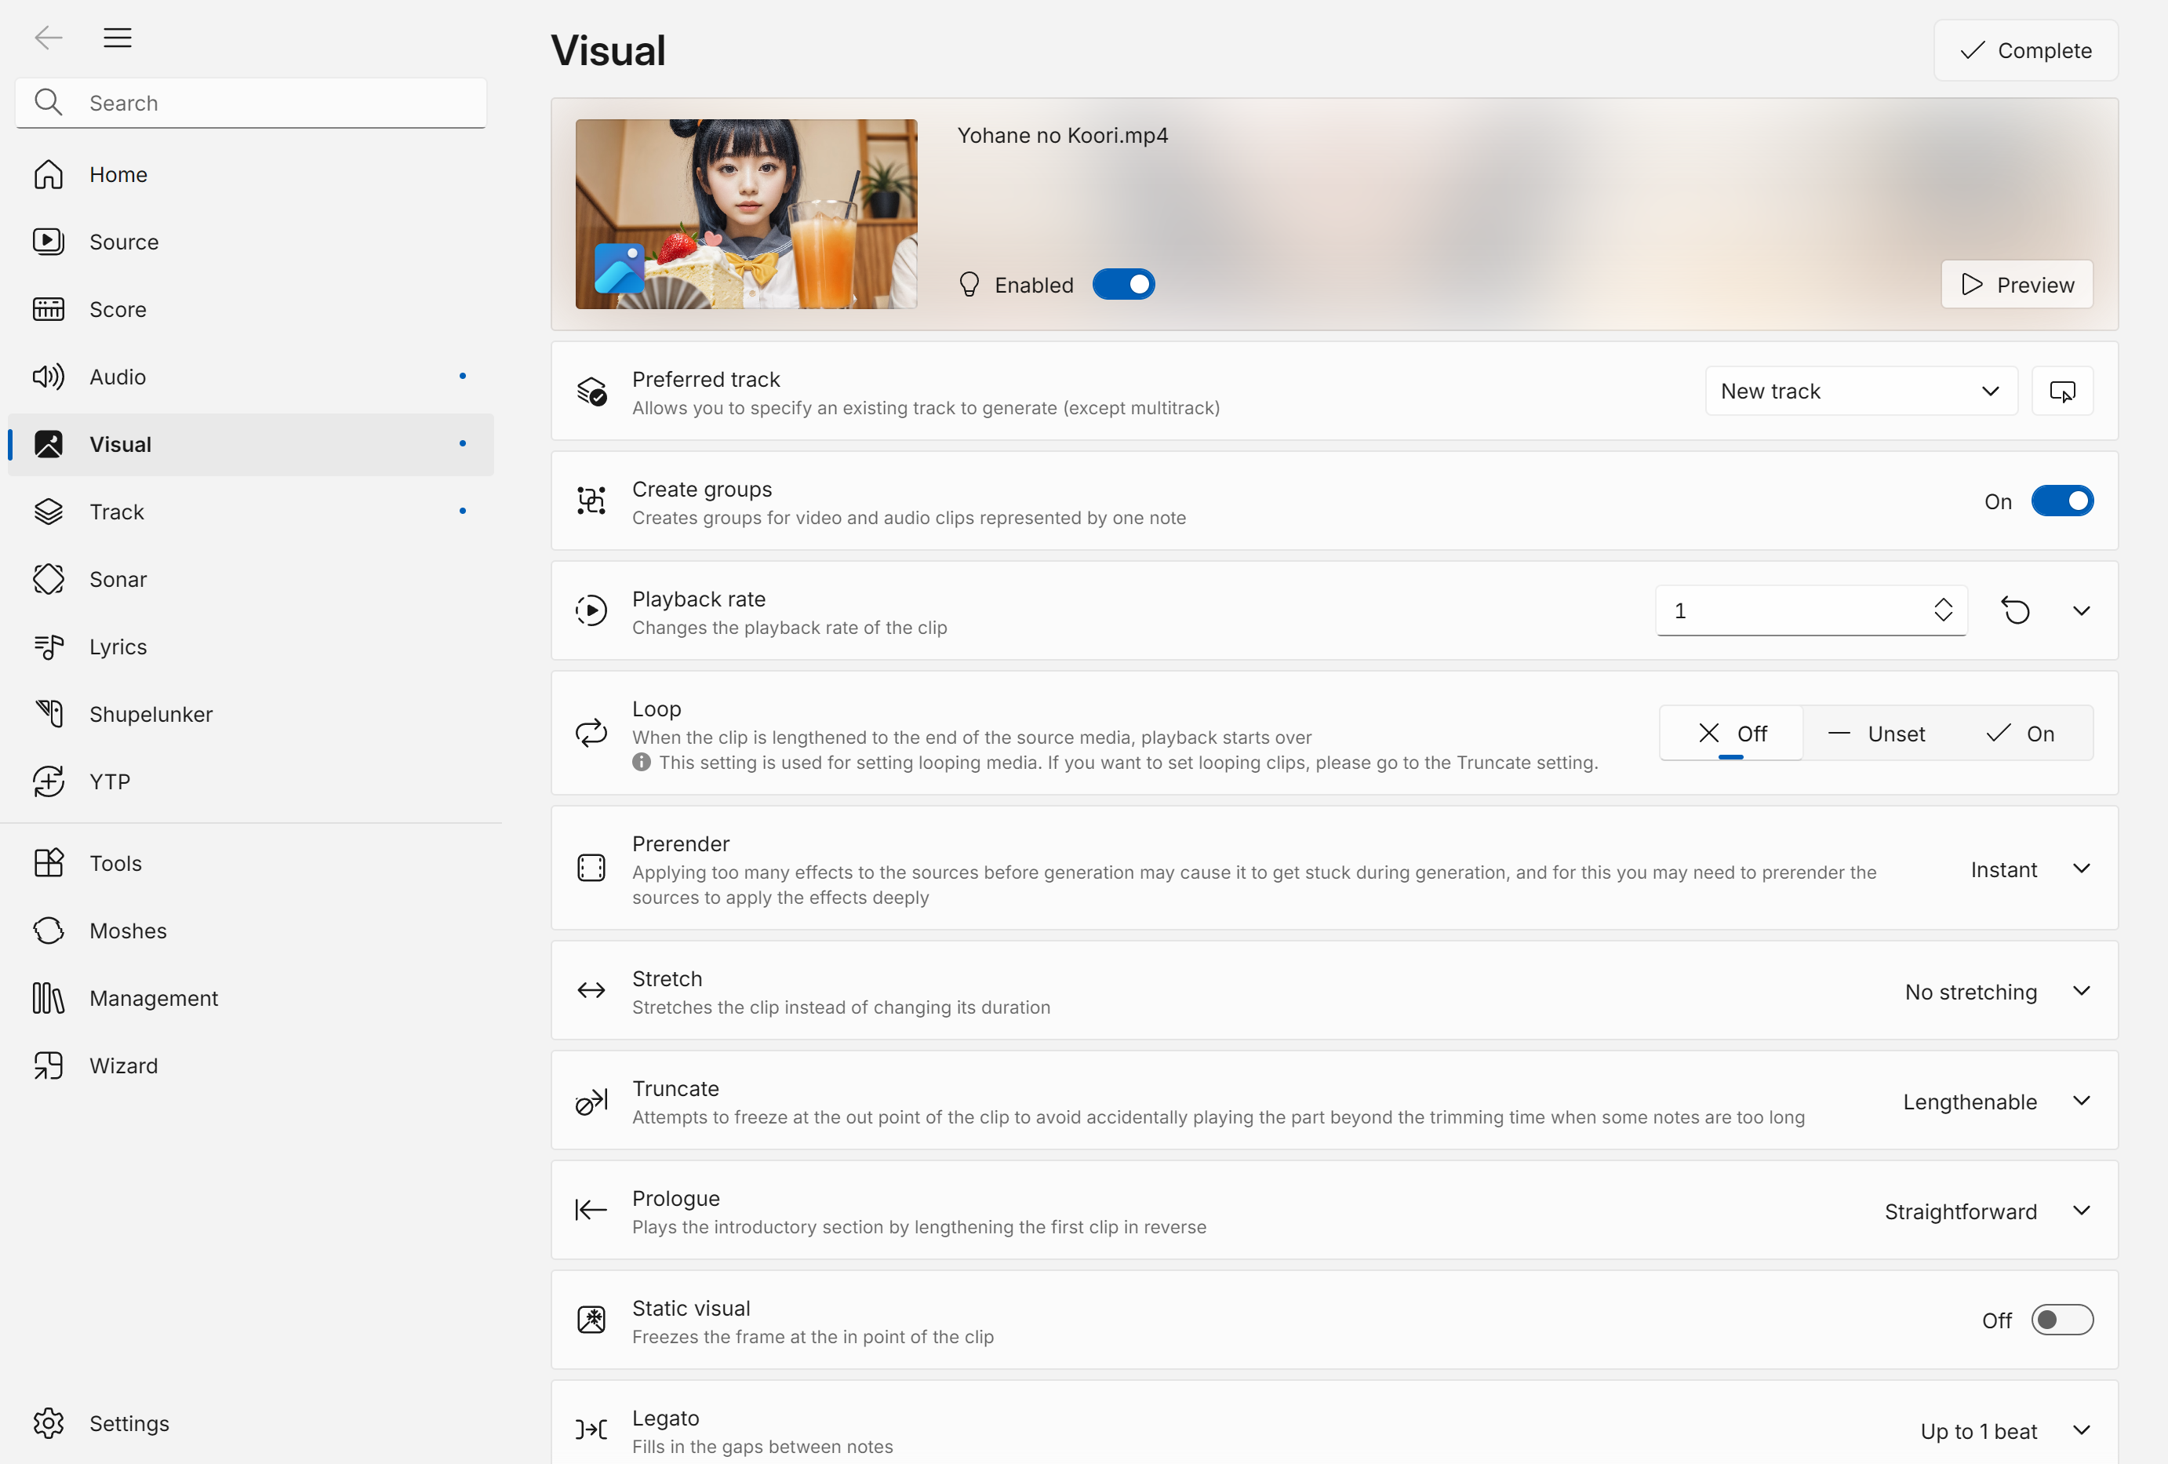Go to the Source page
2168x1464 pixels.
tap(250, 242)
